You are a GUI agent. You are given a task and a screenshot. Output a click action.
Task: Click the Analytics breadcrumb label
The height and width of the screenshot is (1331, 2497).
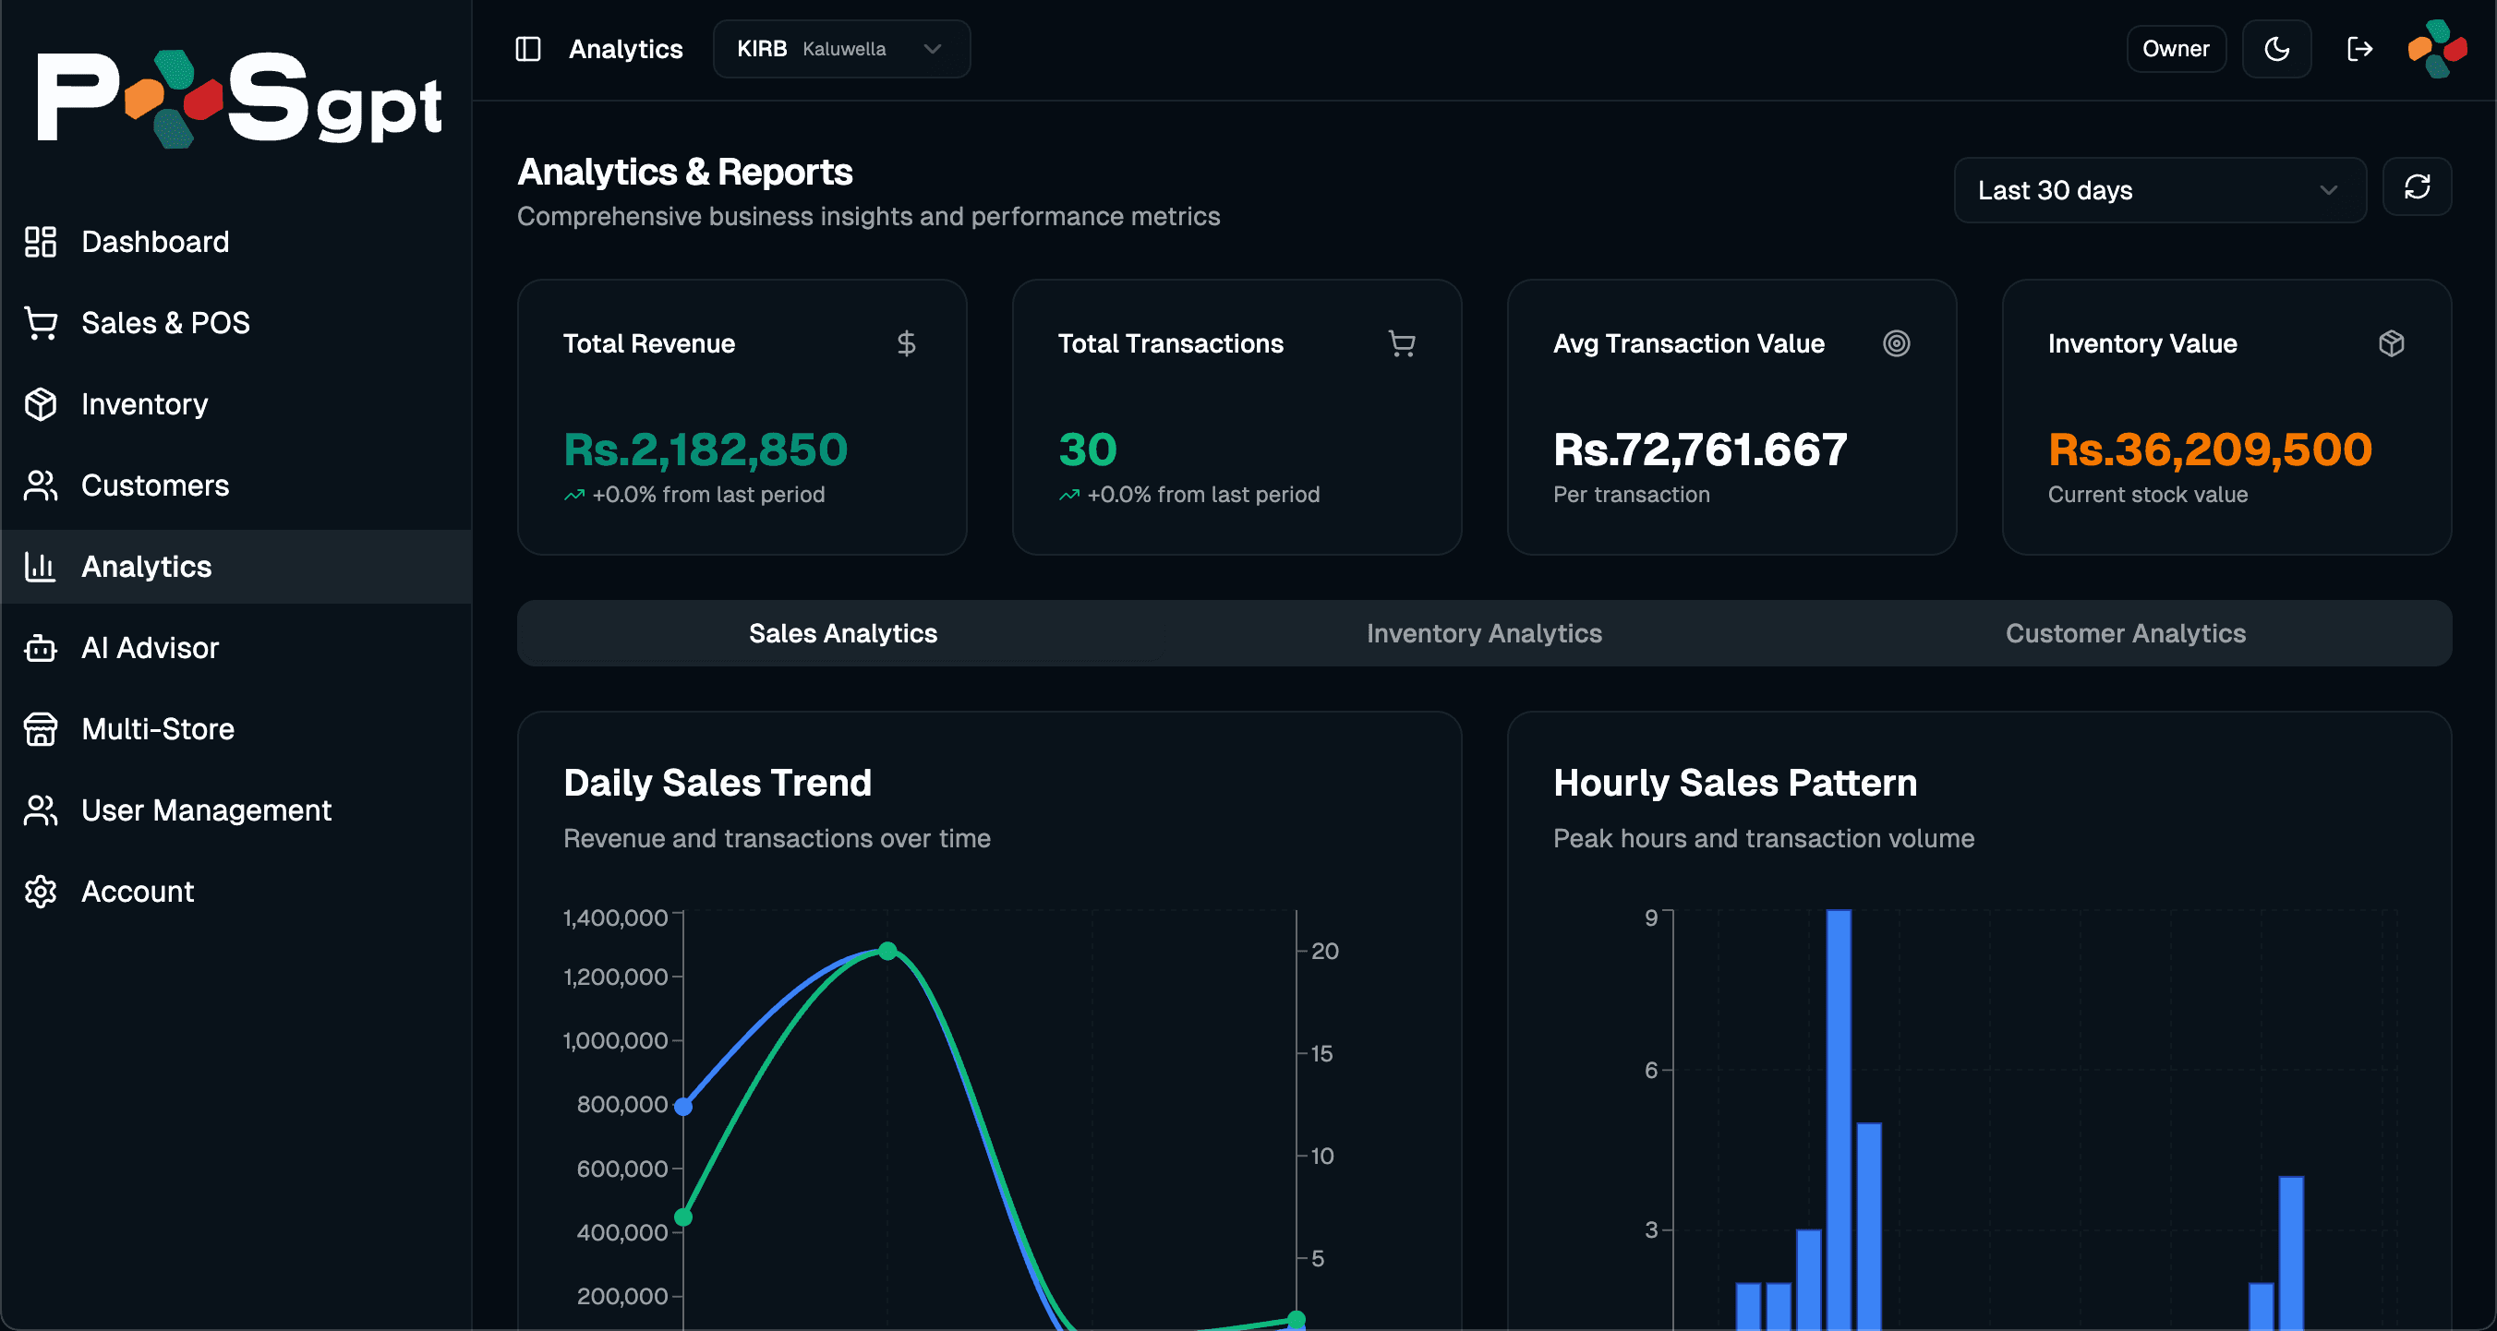pyautogui.click(x=625, y=48)
